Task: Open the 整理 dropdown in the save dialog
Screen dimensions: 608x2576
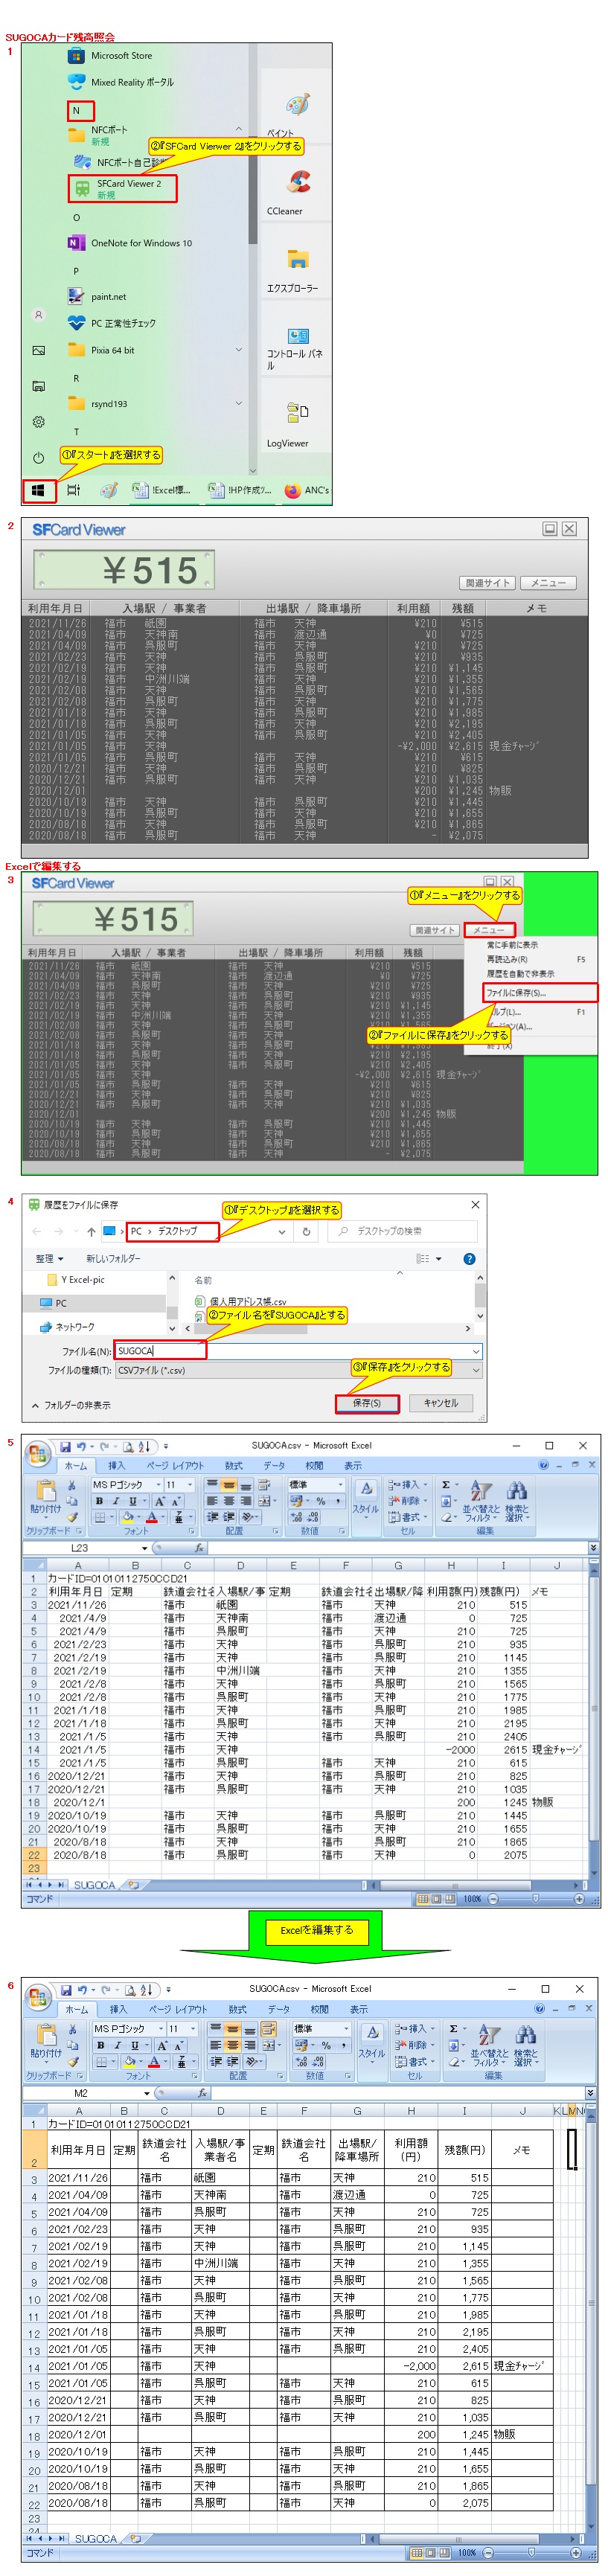Action: tap(49, 1259)
